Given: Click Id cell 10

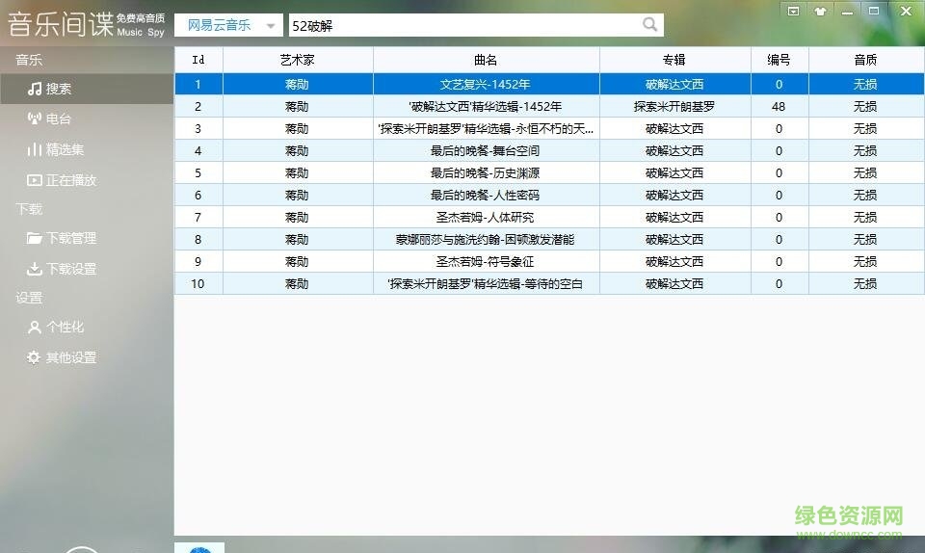Looking at the screenshot, I should click(198, 283).
